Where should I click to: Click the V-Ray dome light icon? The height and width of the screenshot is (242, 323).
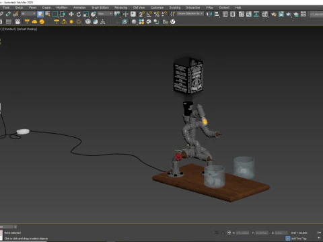coord(34,22)
